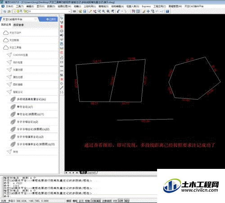Screen dimensions: 225x203
Task: Open the 工程应用(C) menu
Action: [160, 6]
